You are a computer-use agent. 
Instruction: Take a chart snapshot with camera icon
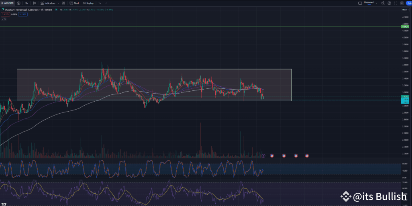click(402, 3)
